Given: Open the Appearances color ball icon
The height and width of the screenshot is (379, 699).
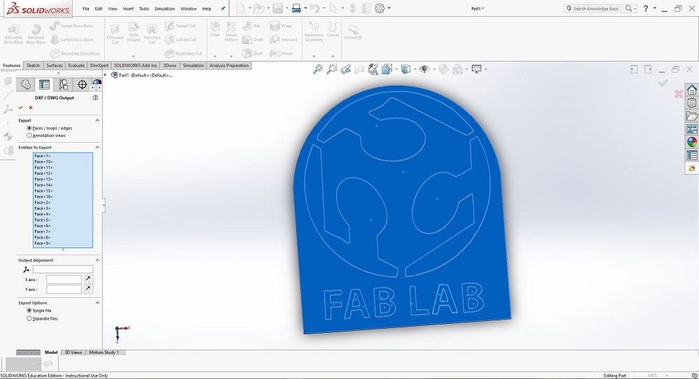Looking at the screenshot, I should click(691, 142).
